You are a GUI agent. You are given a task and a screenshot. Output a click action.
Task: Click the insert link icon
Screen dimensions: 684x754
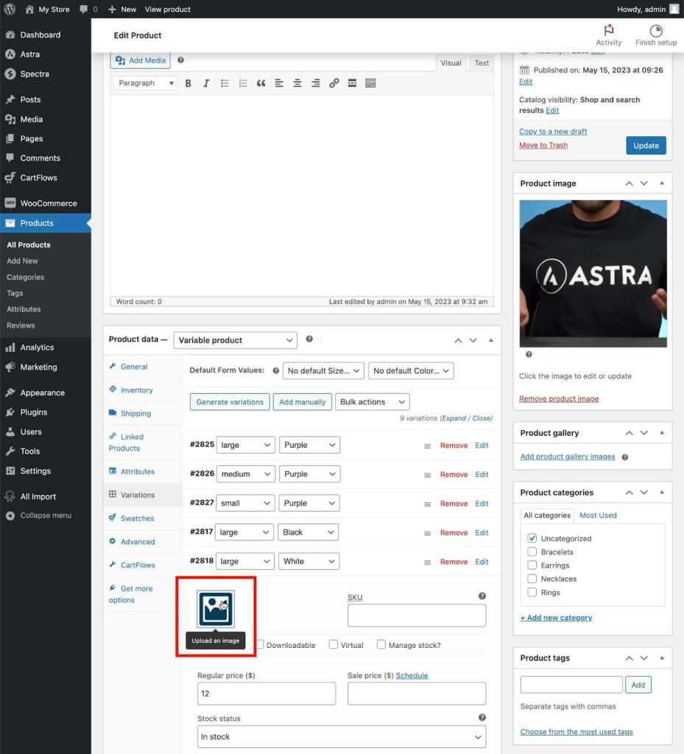click(334, 83)
